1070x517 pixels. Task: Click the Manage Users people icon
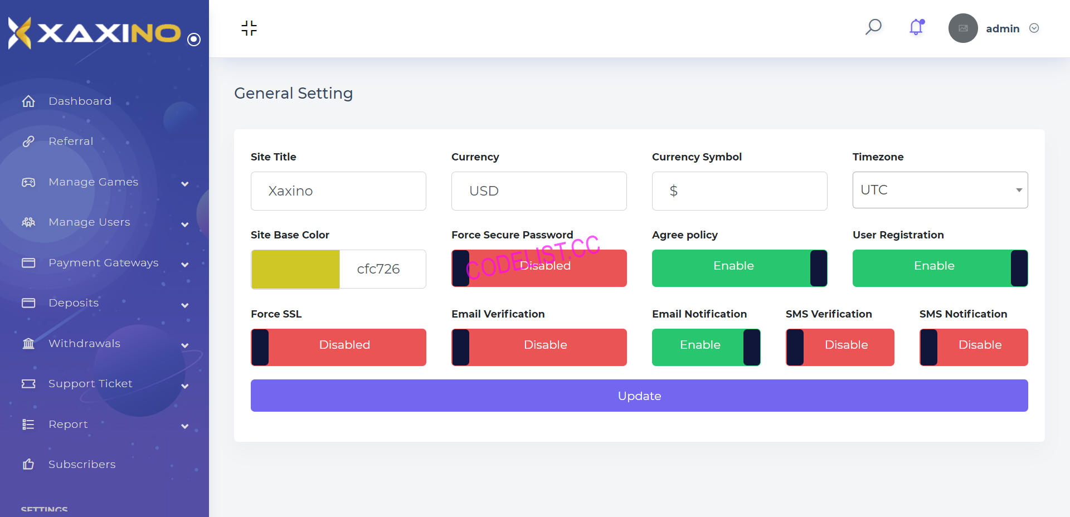28,222
